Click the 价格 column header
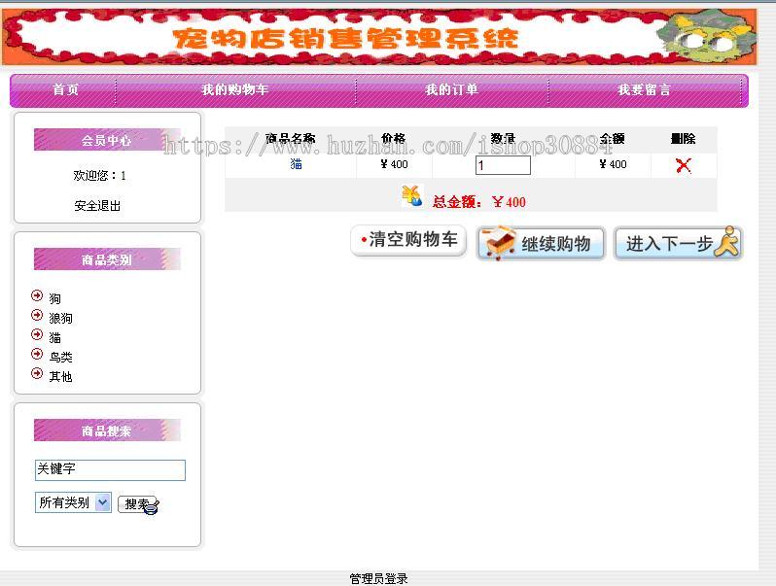776x586 pixels. click(x=394, y=138)
